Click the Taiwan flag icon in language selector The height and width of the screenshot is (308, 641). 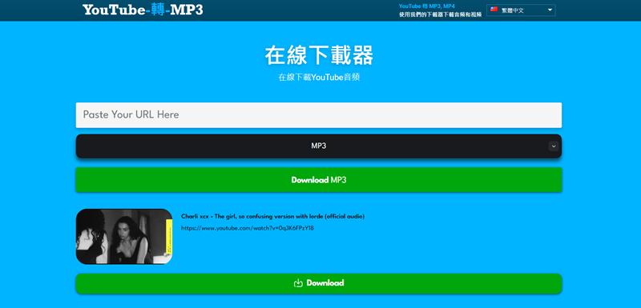[x=494, y=10]
